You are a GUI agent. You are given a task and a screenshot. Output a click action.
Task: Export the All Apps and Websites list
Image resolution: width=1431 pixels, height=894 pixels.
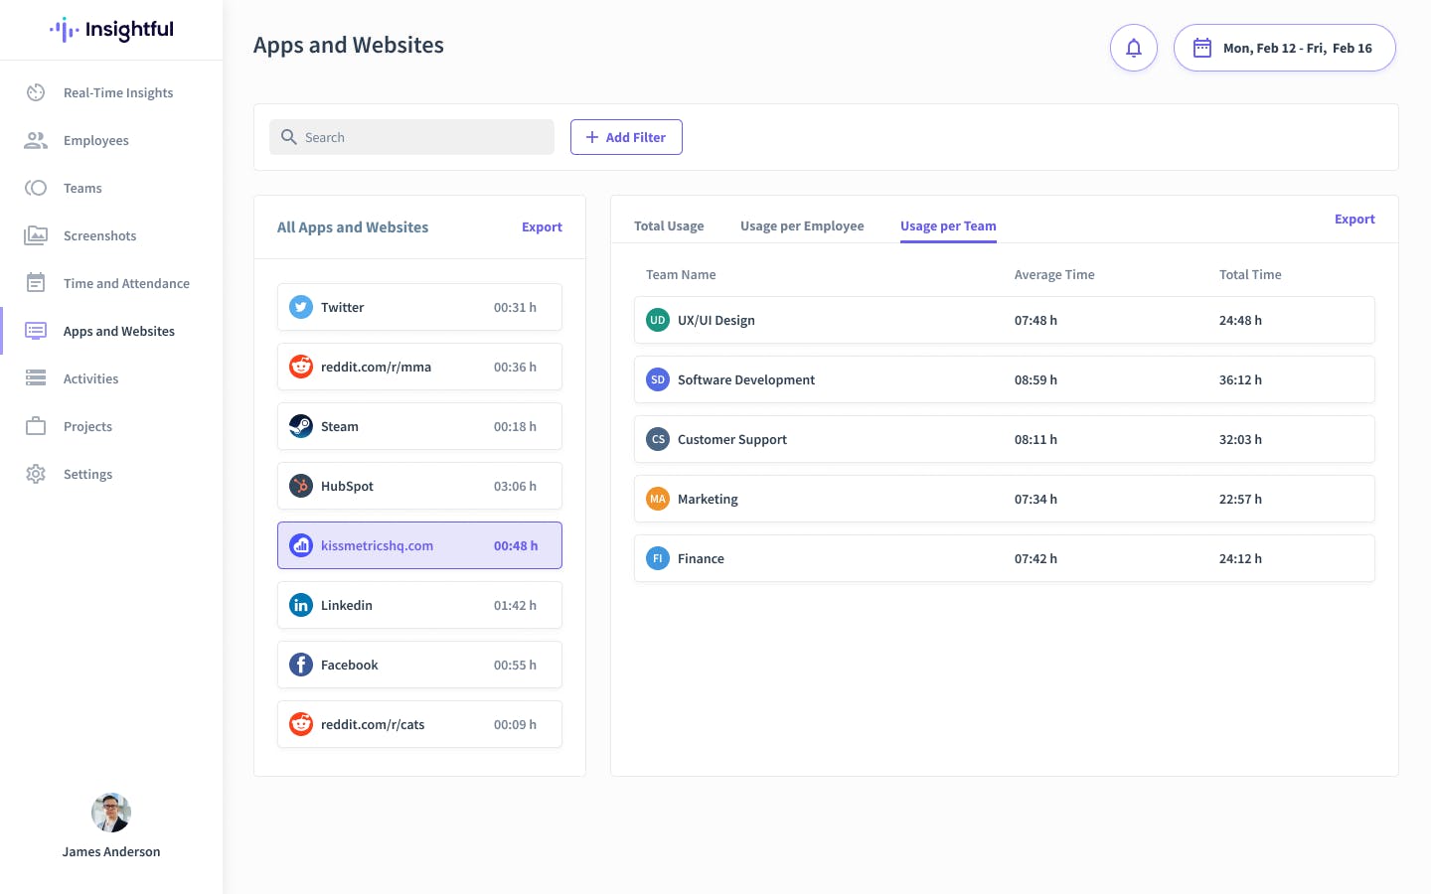point(542,227)
